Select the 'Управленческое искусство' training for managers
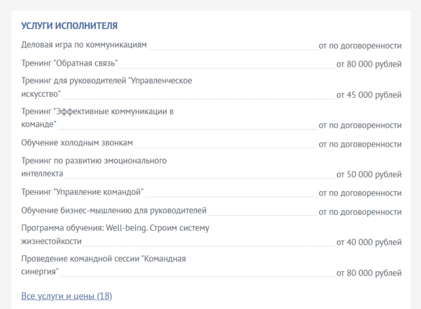 click(x=106, y=81)
